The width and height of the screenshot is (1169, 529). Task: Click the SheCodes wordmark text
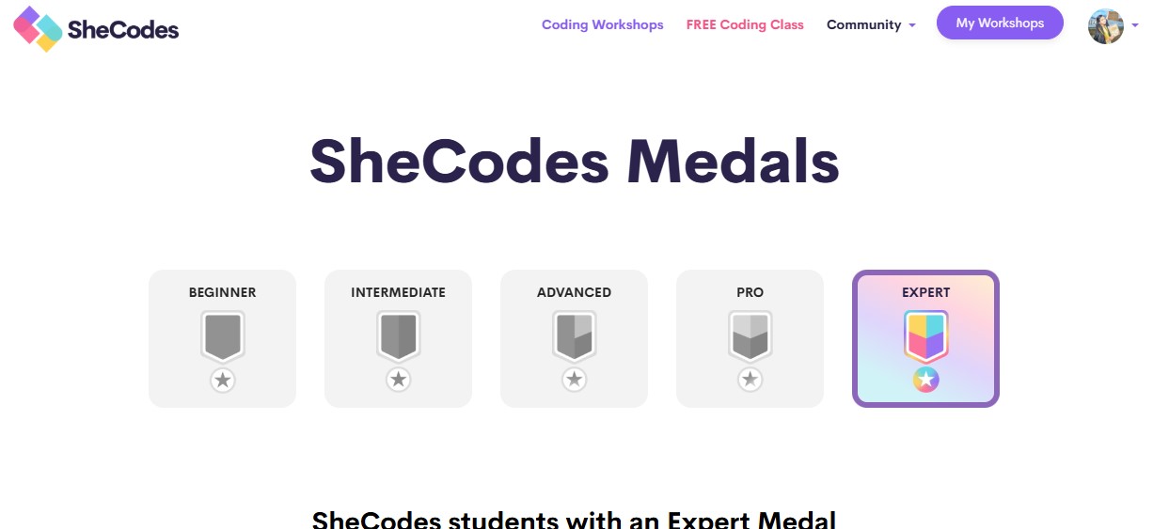[x=123, y=29]
